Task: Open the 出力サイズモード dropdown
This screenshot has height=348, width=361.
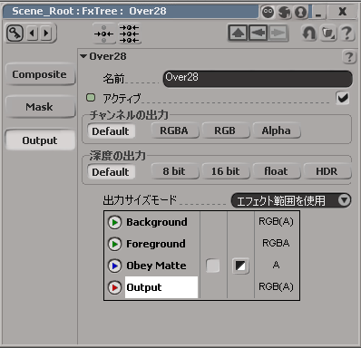Action: click(x=291, y=200)
